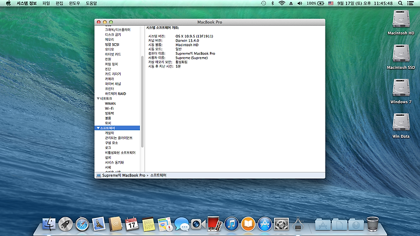420x236 pixels.
Task: Click sidebar vertical scrollbar
Action: pos(142,102)
